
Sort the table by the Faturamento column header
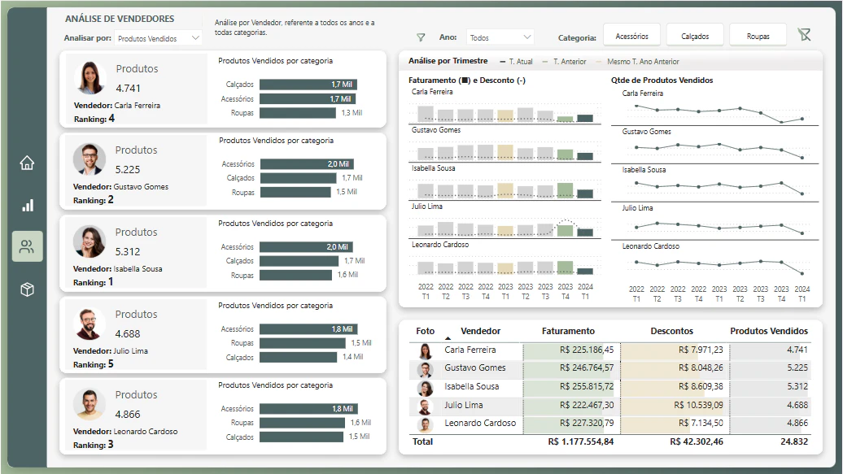568,331
